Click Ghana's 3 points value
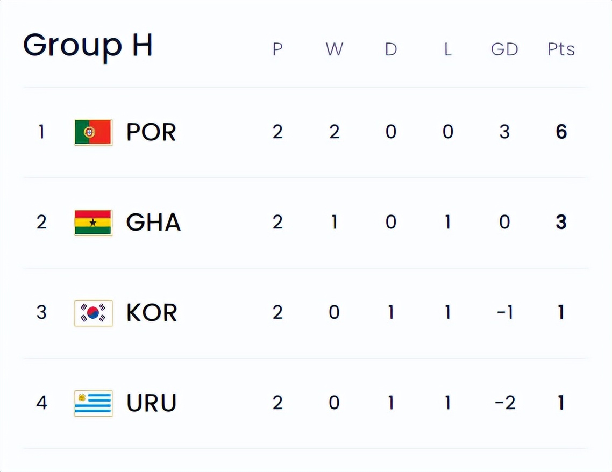The height and width of the screenshot is (472, 612). pos(561,223)
